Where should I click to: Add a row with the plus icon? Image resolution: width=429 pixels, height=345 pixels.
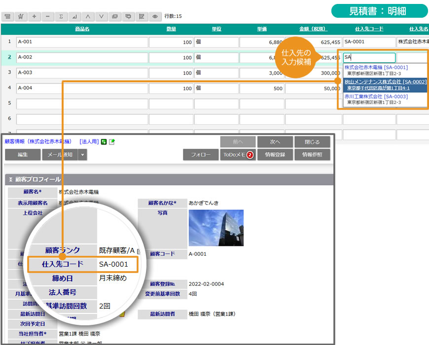tap(34, 16)
